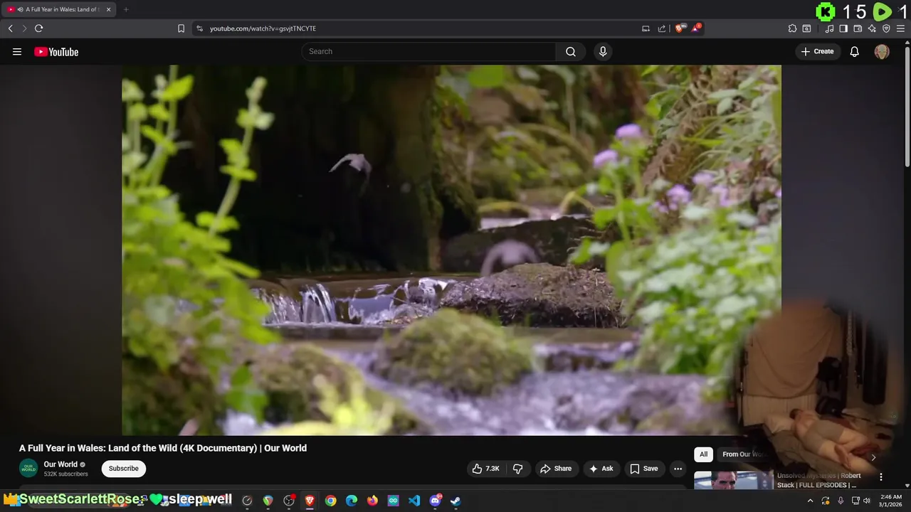This screenshot has width=911, height=512.
Task: Open Brave Rewards triangle icon
Action: (696, 28)
